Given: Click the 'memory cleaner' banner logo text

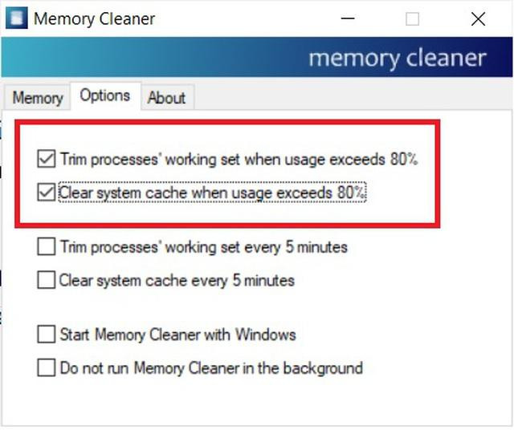Looking at the screenshot, I should click(397, 59).
